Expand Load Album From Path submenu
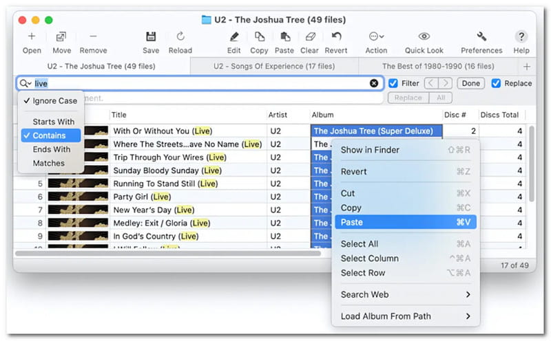The image size is (551, 341). [406, 316]
